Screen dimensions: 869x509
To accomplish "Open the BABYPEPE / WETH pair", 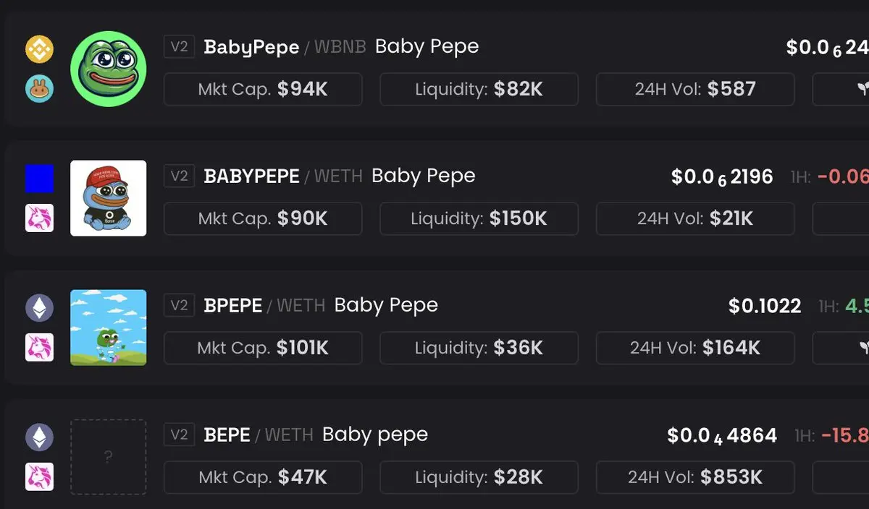I will [x=282, y=176].
